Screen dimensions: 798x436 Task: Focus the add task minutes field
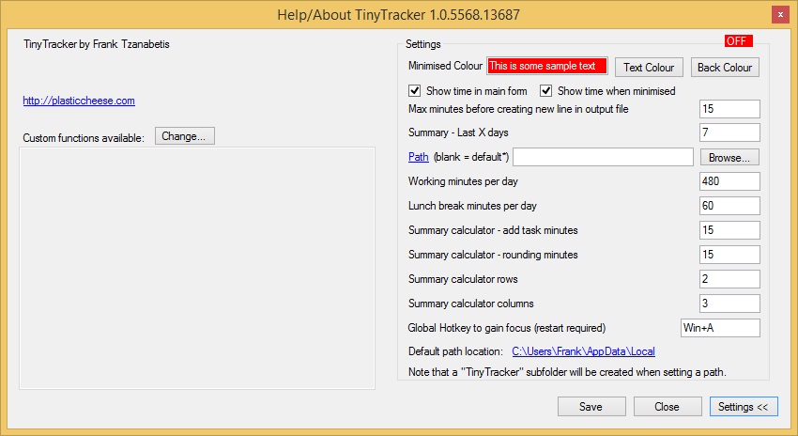tap(729, 230)
